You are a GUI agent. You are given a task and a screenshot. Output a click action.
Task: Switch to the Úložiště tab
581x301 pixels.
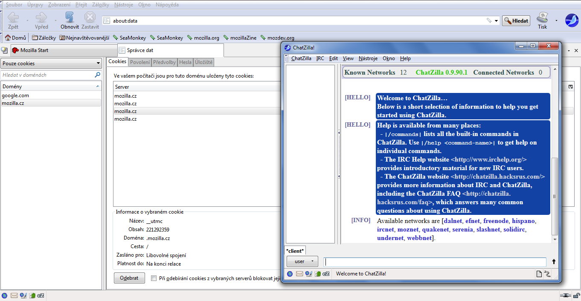tap(204, 62)
